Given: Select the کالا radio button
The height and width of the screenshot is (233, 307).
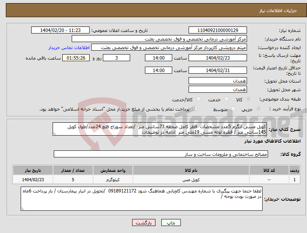Looking at the screenshot, I should tap(248, 99).
